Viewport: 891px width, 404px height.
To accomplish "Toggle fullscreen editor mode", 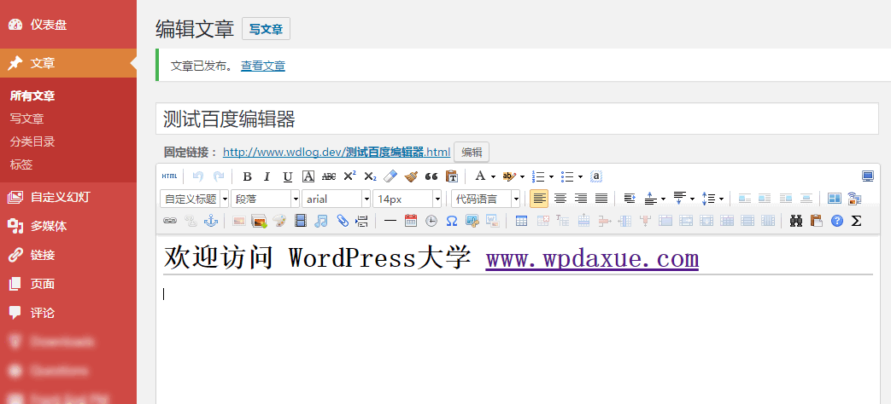I will [868, 176].
